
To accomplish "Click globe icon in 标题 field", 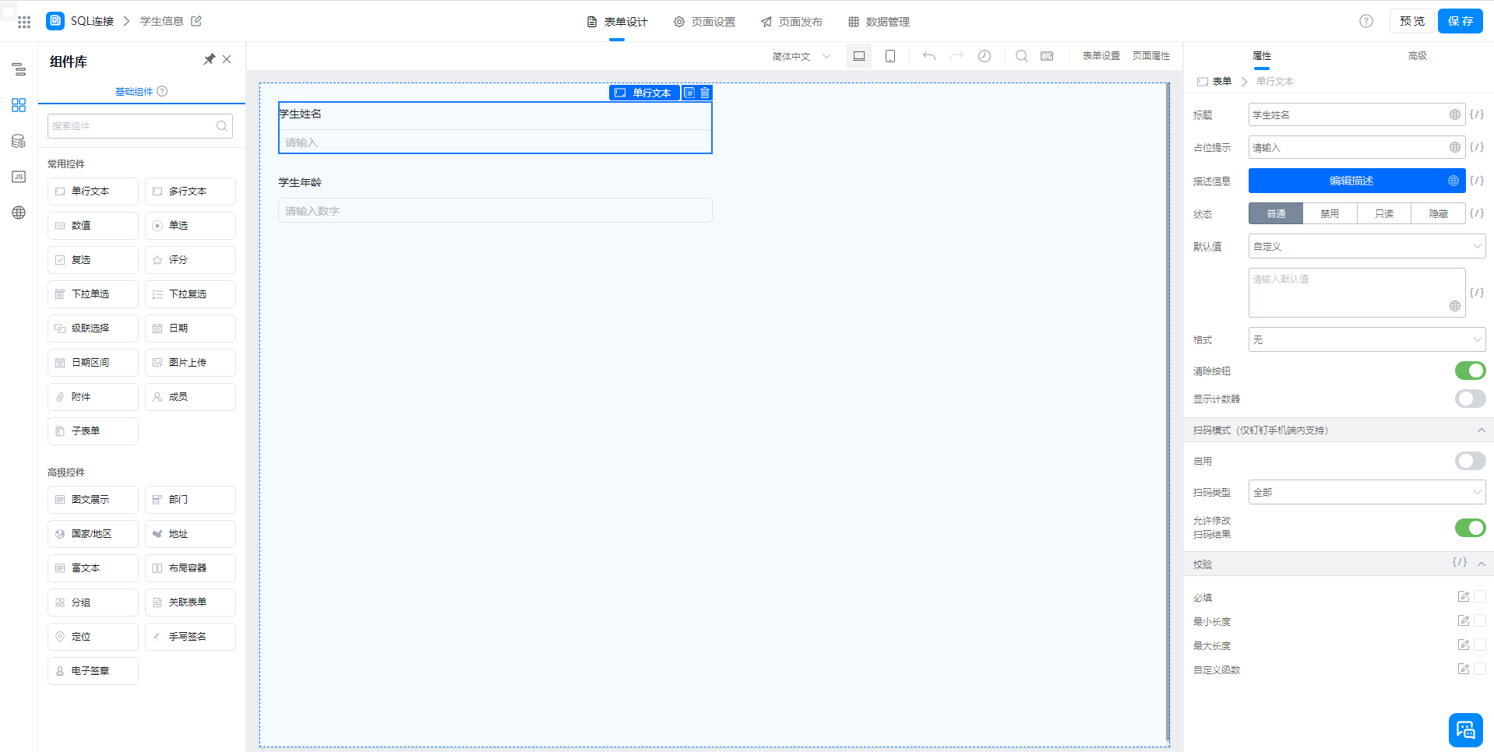I will click(x=1455, y=114).
